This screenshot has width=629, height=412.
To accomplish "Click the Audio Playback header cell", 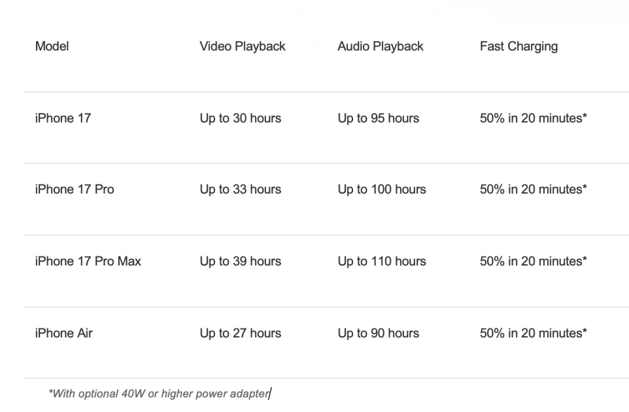I will pos(381,46).
